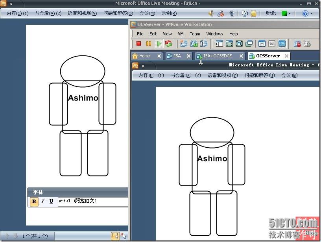The width and height of the screenshot is (321, 242).
Task: Click the speaker audio icon in Live Meeting toolbar
Action: tap(211, 13)
